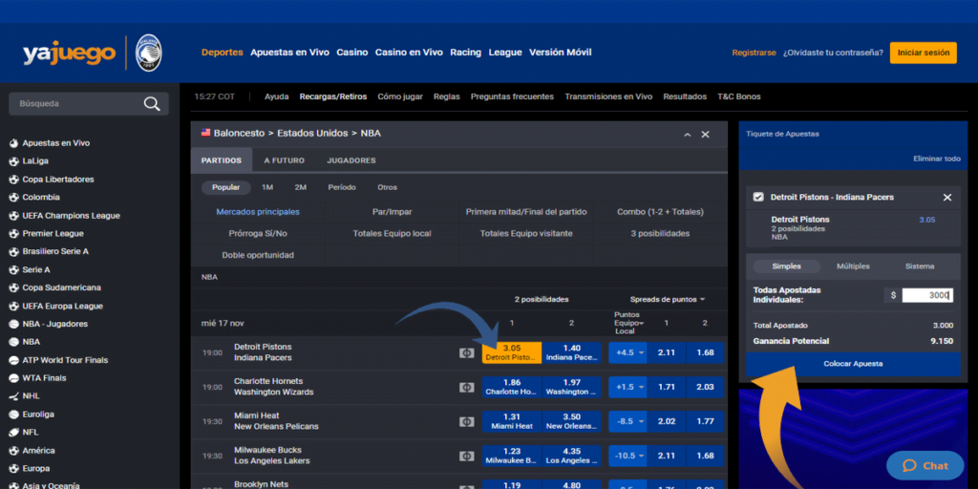Screen dimensions: 978x489
Task: Click the Atalanta club badge icon
Action: pyautogui.click(x=148, y=53)
